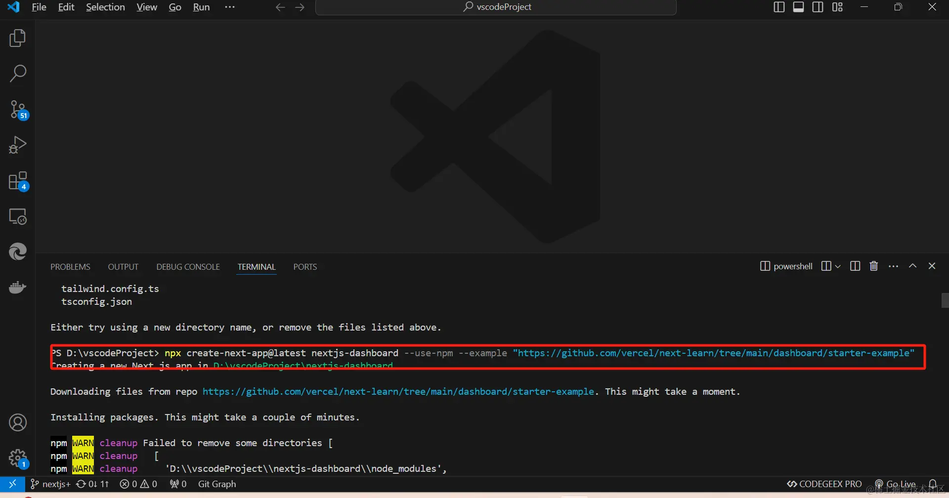This screenshot has width=949, height=498.
Task: Open the terminal launch profile dropdown
Action: click(838, 266)
